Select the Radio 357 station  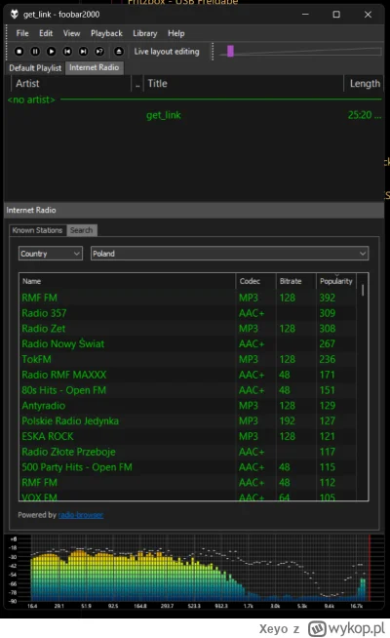(x=188, y=313)
